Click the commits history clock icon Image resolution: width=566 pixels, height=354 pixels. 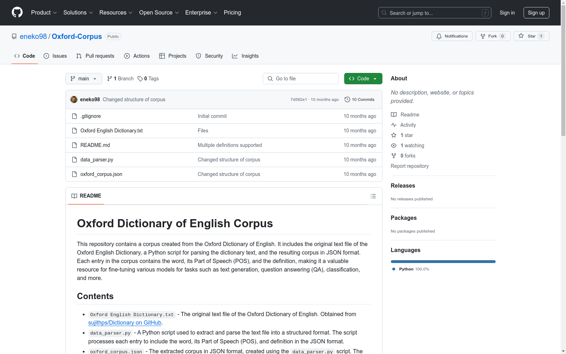pyautogui.click(x=347, y=99)
